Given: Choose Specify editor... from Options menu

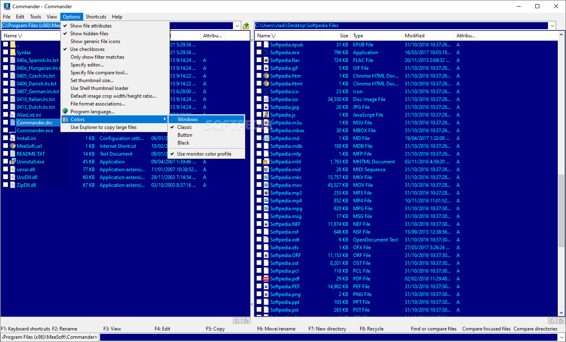Looking at the screenshot, I should pos(115,65).
